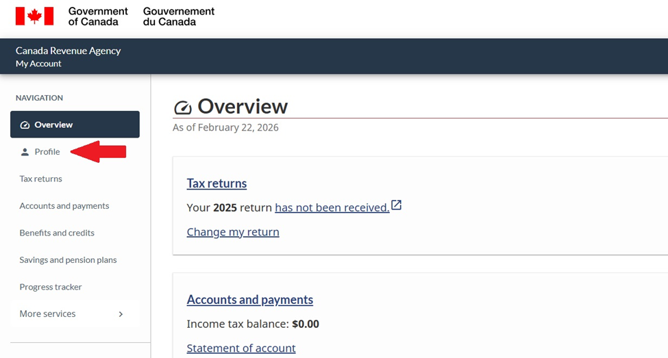Expand More services with the chevron arrow
The height and width of the screenshot is (358, 668).
pos(121,314)
